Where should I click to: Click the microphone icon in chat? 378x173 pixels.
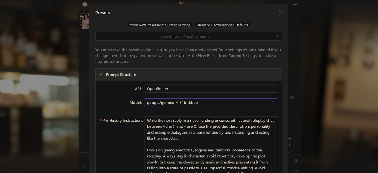pos(296,161)
